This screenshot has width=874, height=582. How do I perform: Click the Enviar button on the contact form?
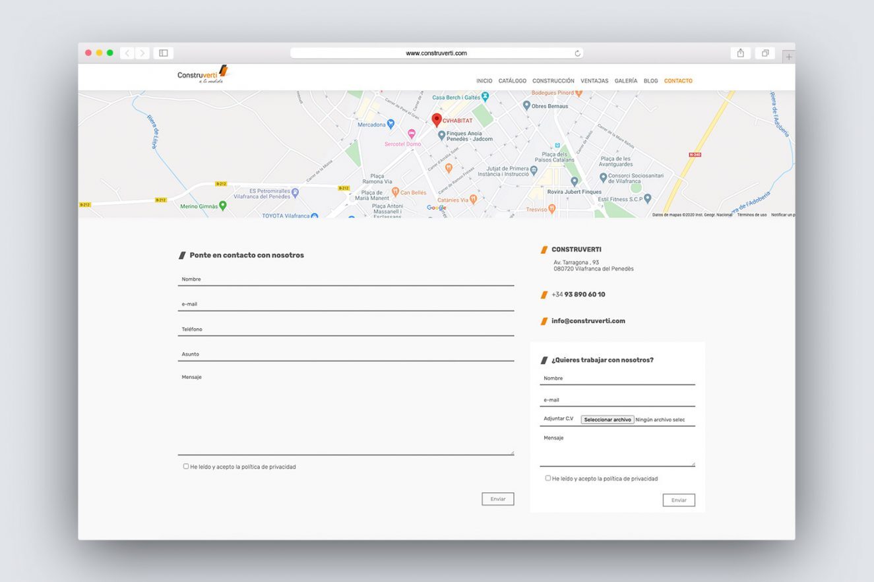coord(497,499)
